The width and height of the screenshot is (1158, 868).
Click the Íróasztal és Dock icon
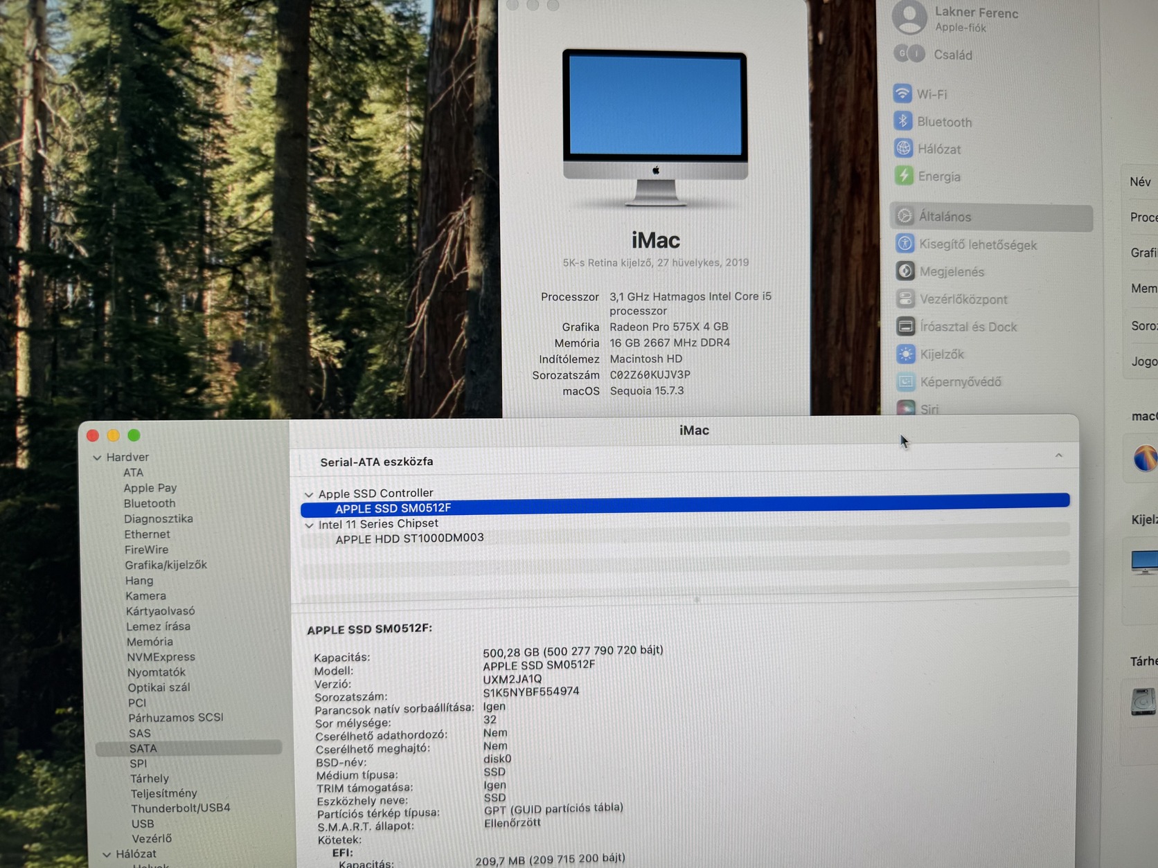pyautogui.click(x=905, y=326)
